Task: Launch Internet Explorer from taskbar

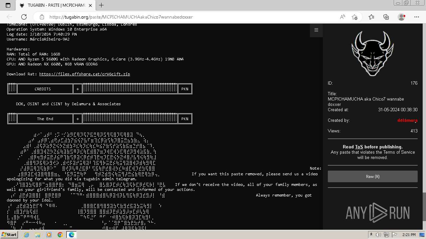Action: click(x=26, y=235)
